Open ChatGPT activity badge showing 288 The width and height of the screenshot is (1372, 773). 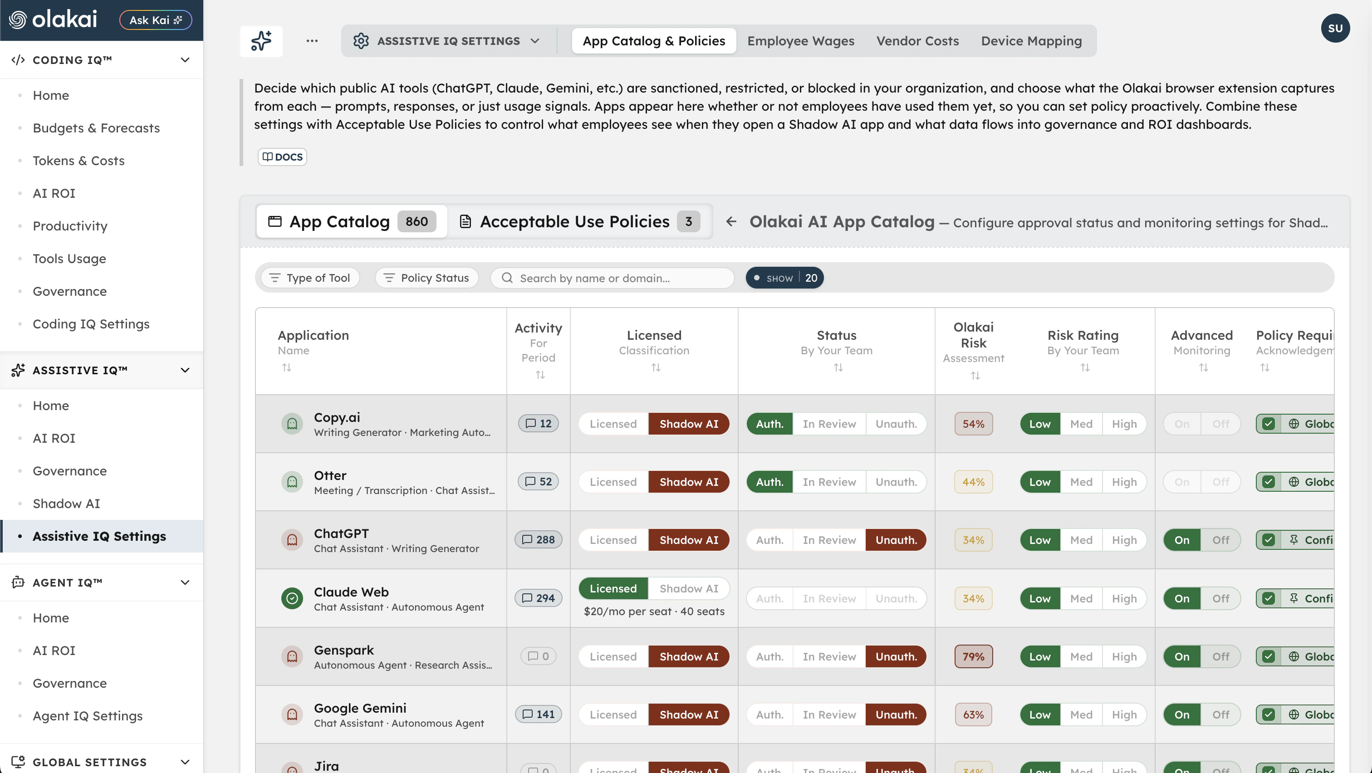(539, 540)
